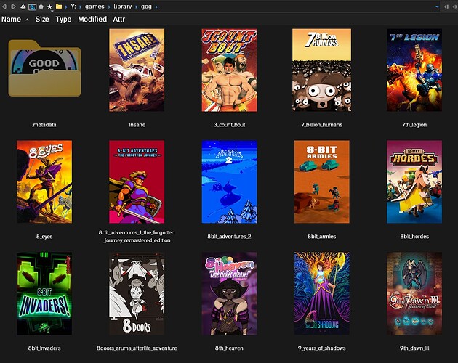Sort by the Name column header

(x=11, y=20)
